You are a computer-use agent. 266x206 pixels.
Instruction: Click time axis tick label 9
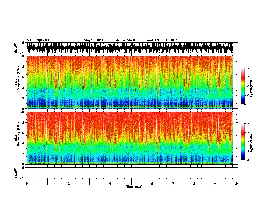pyautogui.click(x=215, y=184)
